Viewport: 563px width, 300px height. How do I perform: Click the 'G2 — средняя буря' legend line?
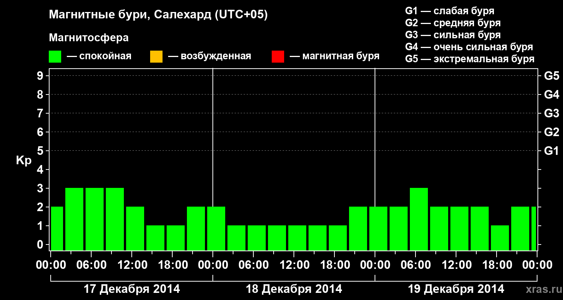[453, 23]
